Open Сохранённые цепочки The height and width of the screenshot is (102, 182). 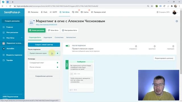click(x=44, y=76)
